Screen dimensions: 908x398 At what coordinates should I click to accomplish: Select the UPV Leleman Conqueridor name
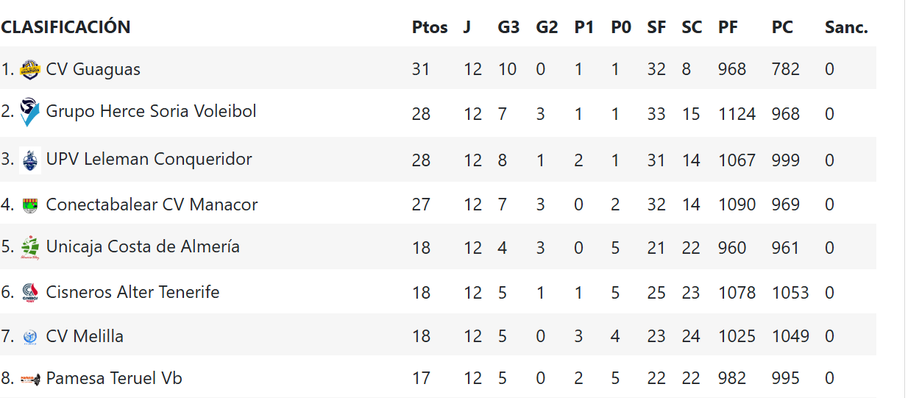pyautogui.click(x=149, y=159)
